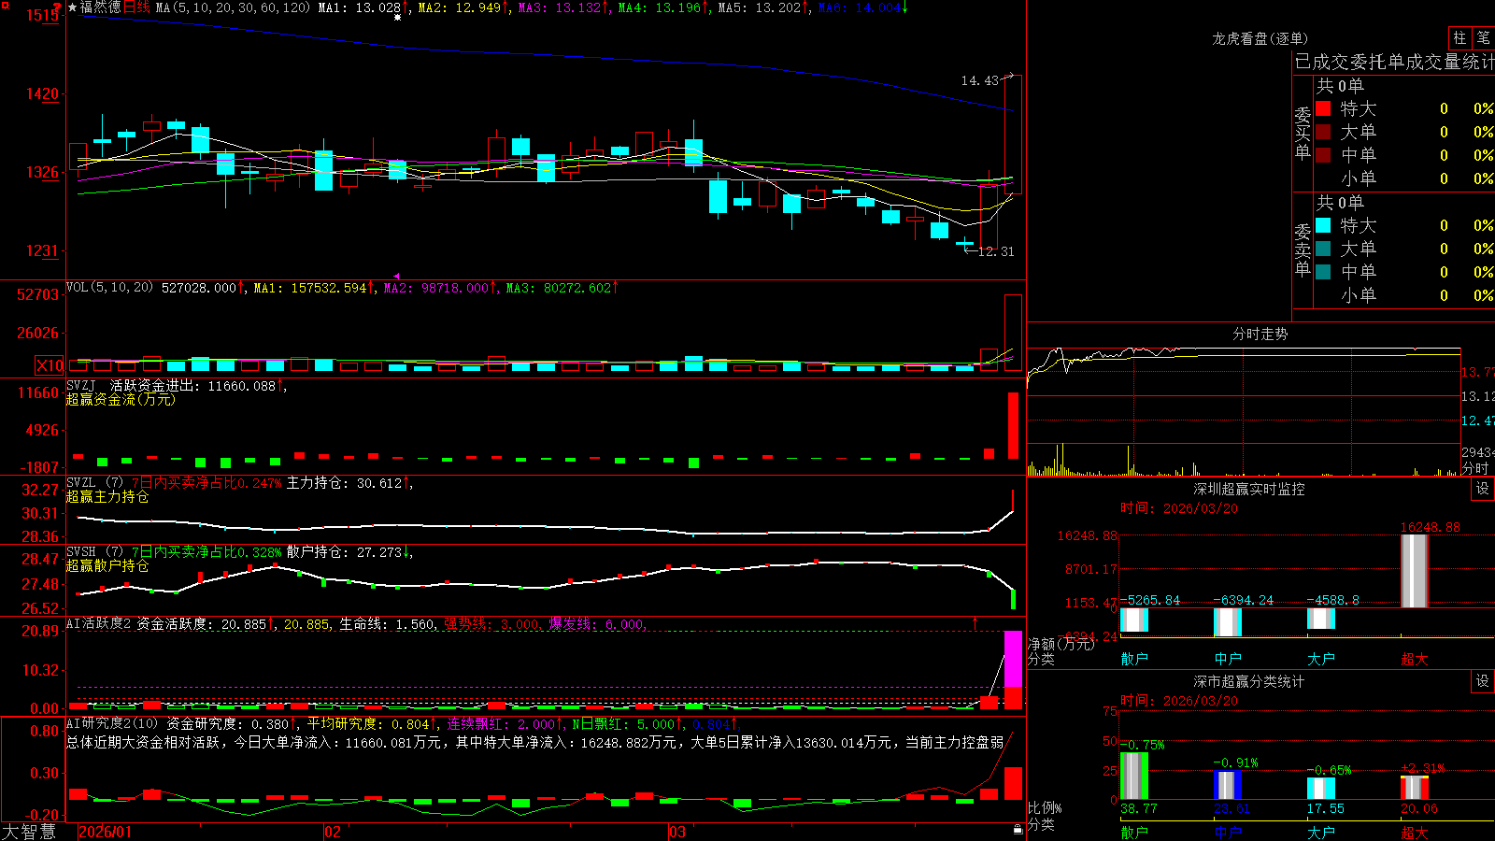Click the 主力持仓: 30.612 value
The width and height of the screenshot is (1495, 841).
pos(345,483)
